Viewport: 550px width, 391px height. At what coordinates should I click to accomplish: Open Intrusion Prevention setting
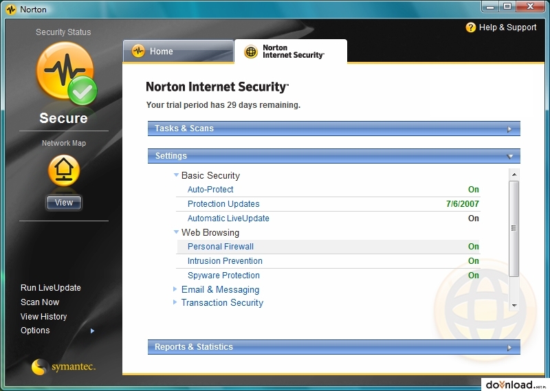pyautogui.click(x=225, y=261)
